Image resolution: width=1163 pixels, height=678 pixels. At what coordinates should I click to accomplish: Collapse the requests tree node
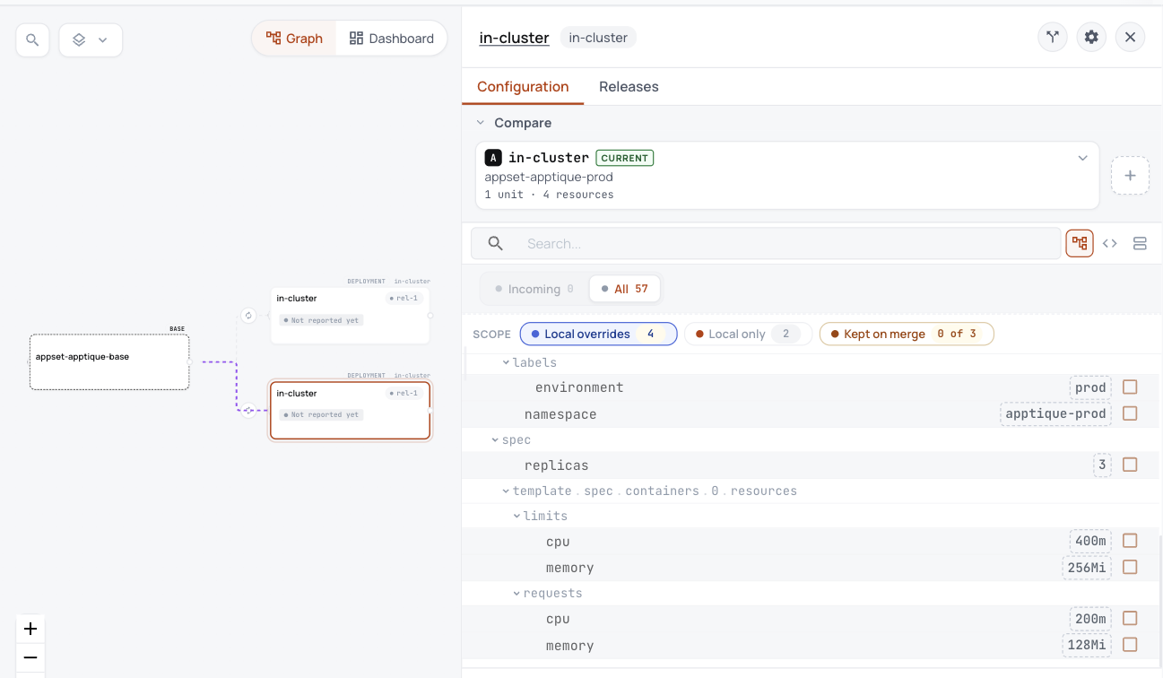tap(516, 594)
